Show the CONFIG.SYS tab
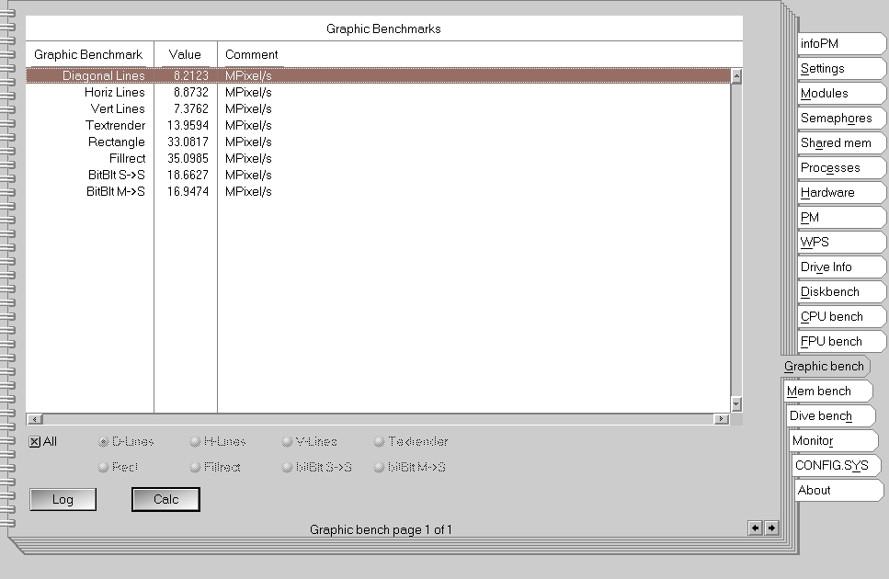 coord(831,466)
